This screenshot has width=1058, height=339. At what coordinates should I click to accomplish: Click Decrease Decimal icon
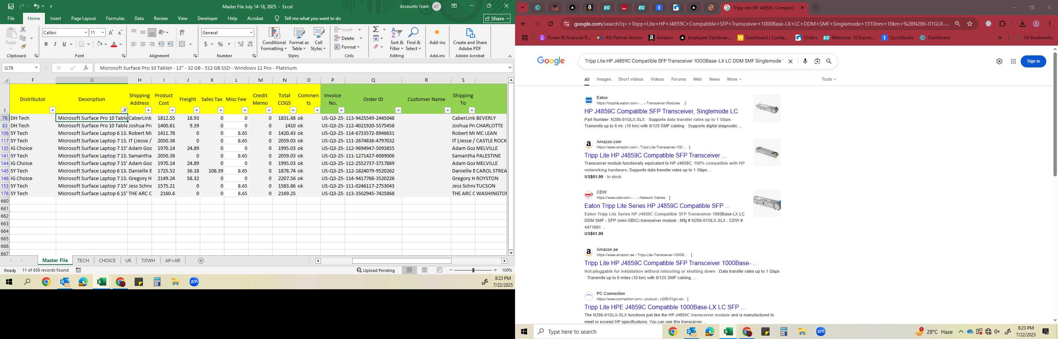[x=250, y=44]
